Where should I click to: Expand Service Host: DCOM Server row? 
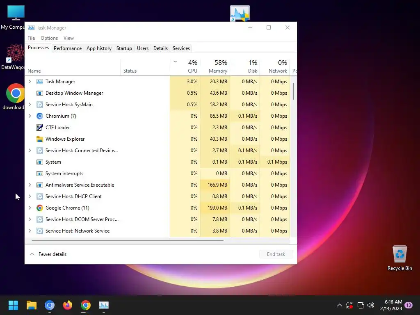click(x=30, y=219)
